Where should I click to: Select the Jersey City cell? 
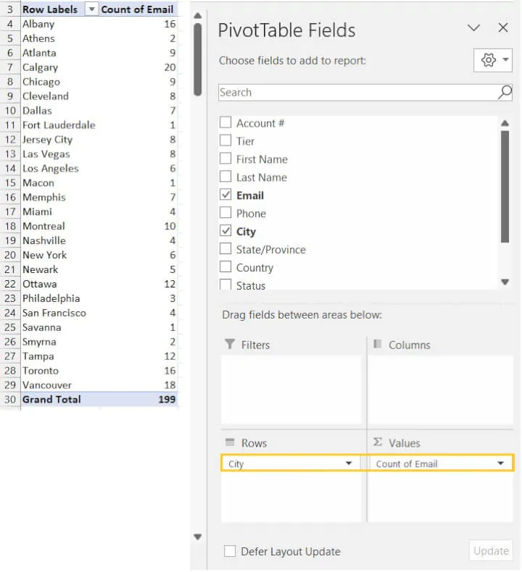pyautogui.click(x=59, y=140)
